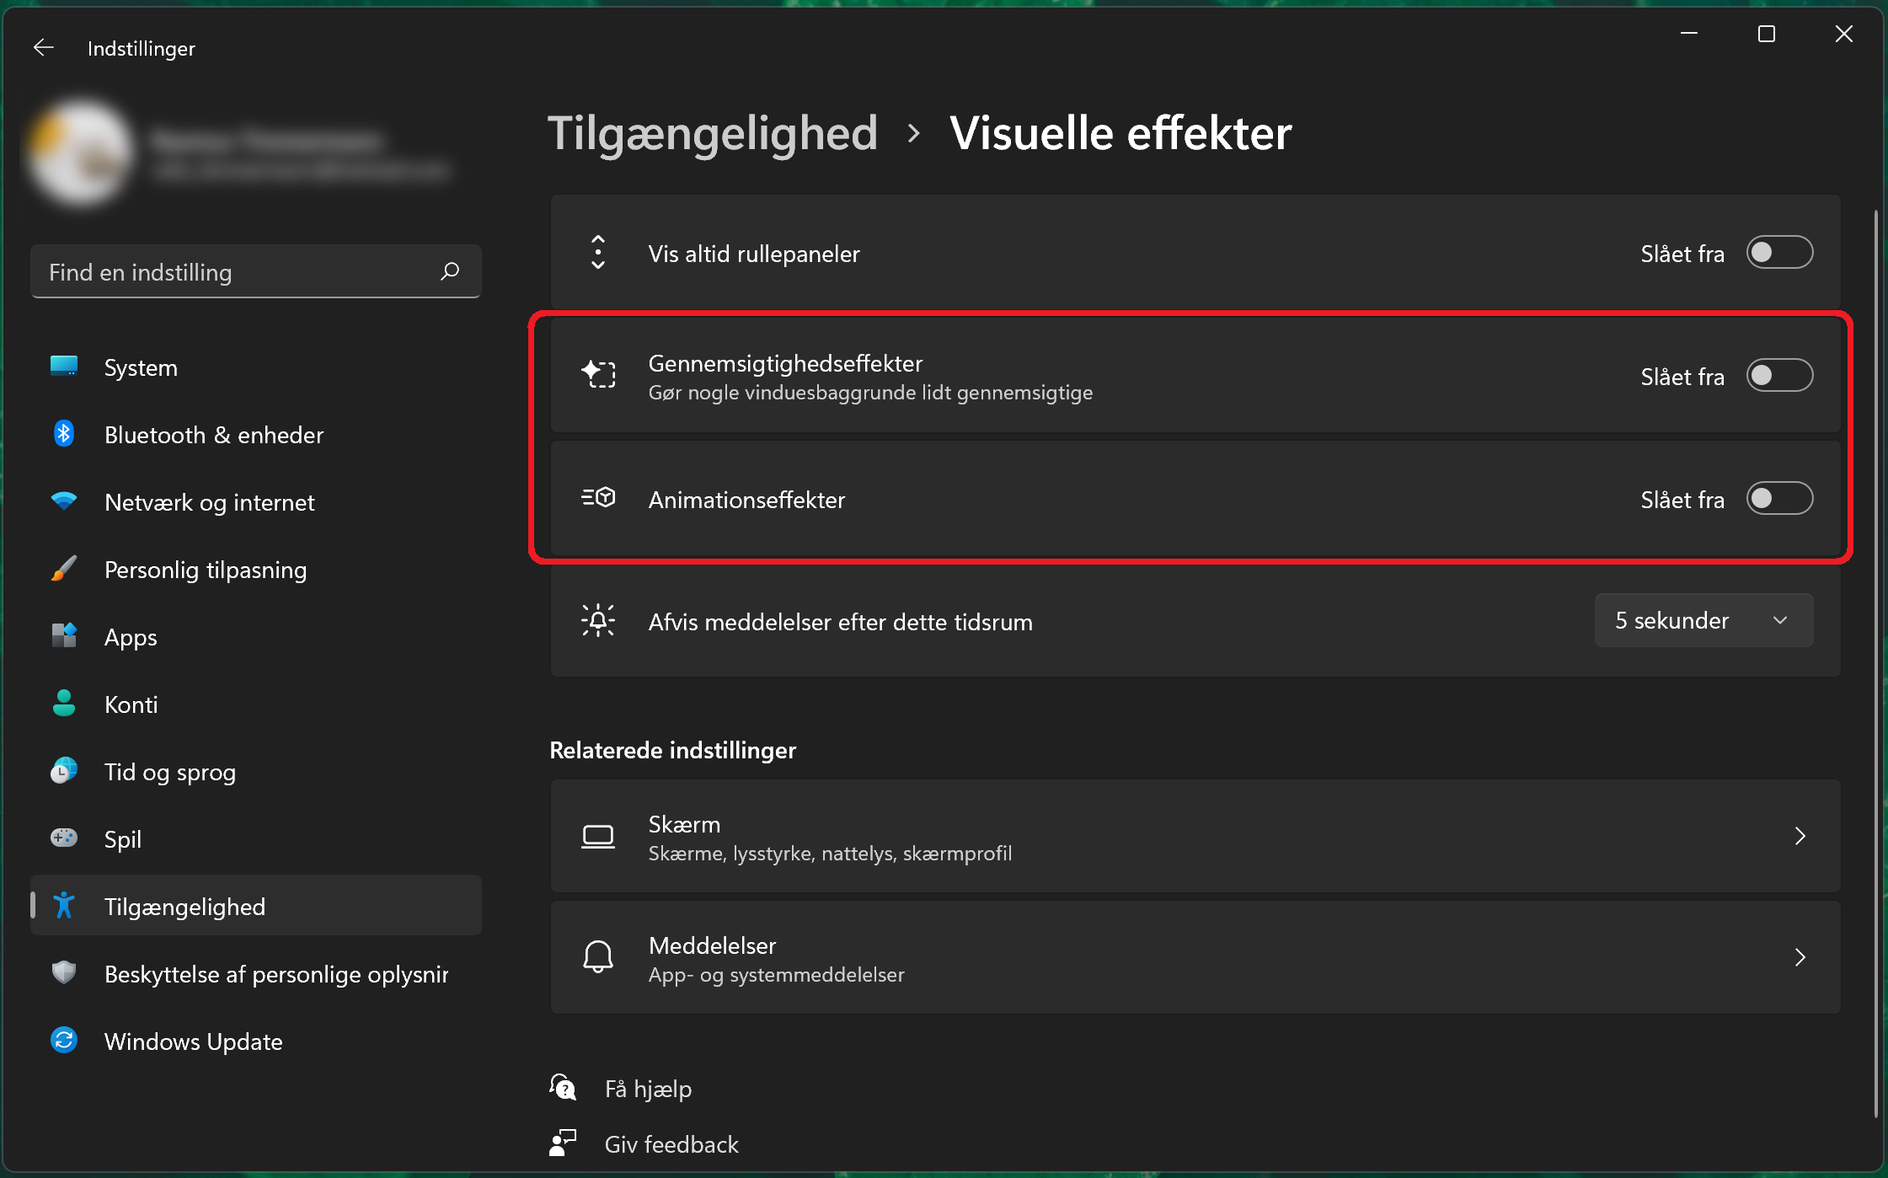The width and height of the screenshot is (1888, 1178).
Task: Click the Giv feedback link
Action: 671,1144
